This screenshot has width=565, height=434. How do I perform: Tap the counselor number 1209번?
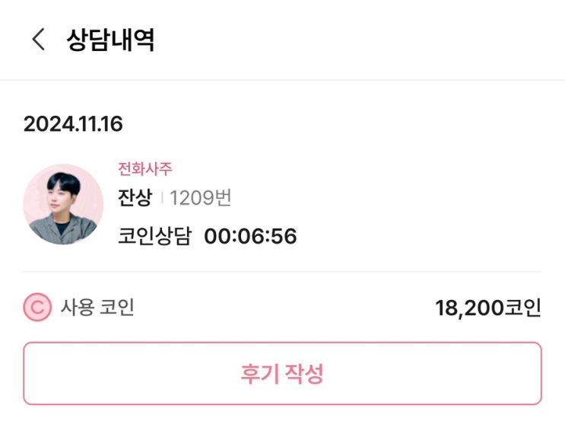201,198
